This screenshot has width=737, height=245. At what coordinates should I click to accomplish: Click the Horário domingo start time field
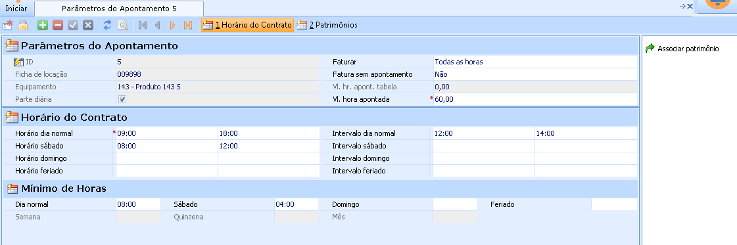(167, 159)
